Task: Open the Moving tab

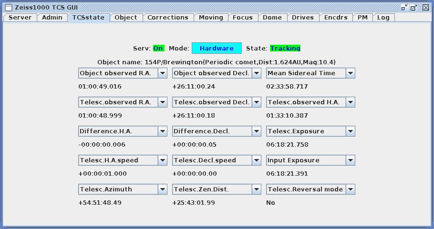Action: coord(211,18)
